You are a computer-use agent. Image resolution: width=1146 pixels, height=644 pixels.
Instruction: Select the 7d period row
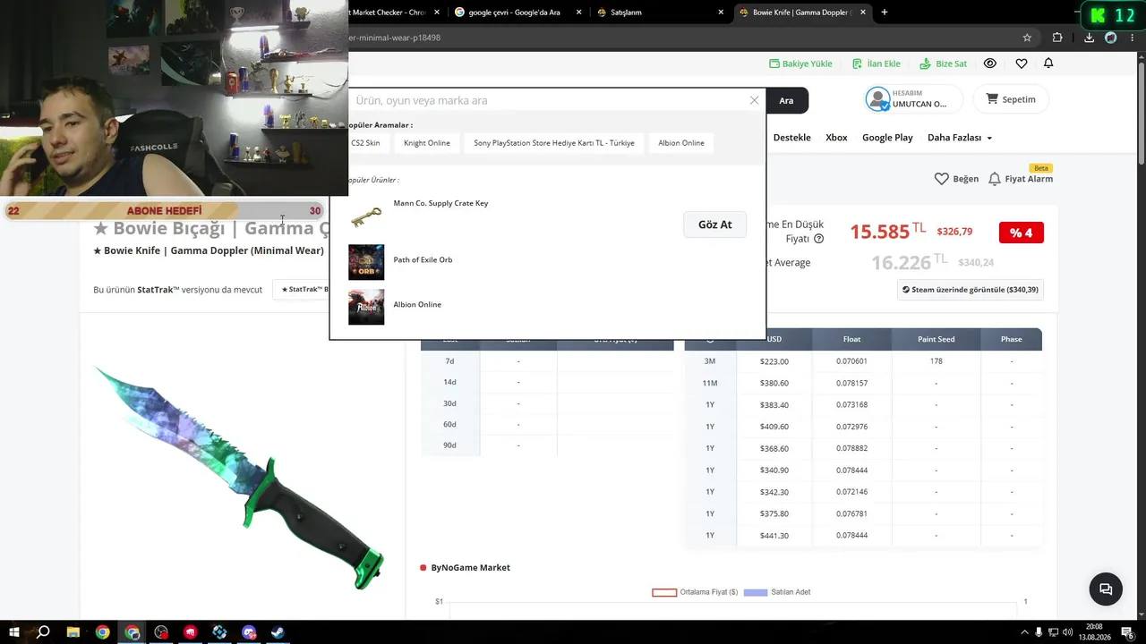point(547,361)
